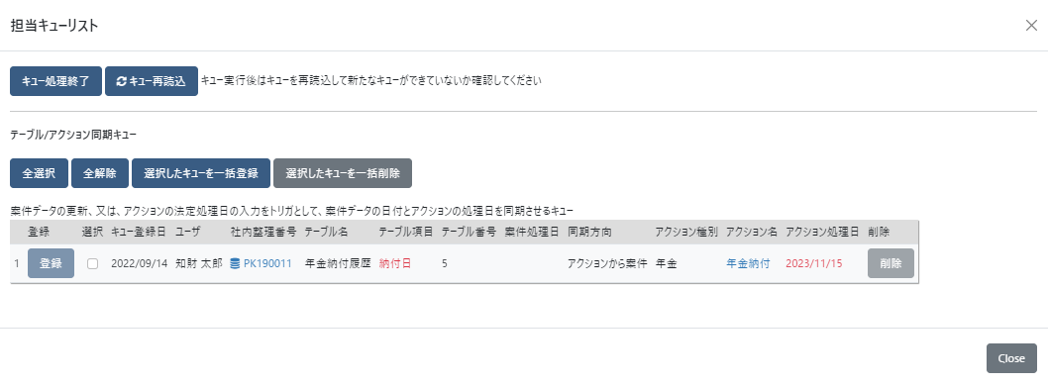The width and height of the screenshot is (1048, 385).
Task: Click the red 2023/11/15 action date
Action: (x=814, y=263)
